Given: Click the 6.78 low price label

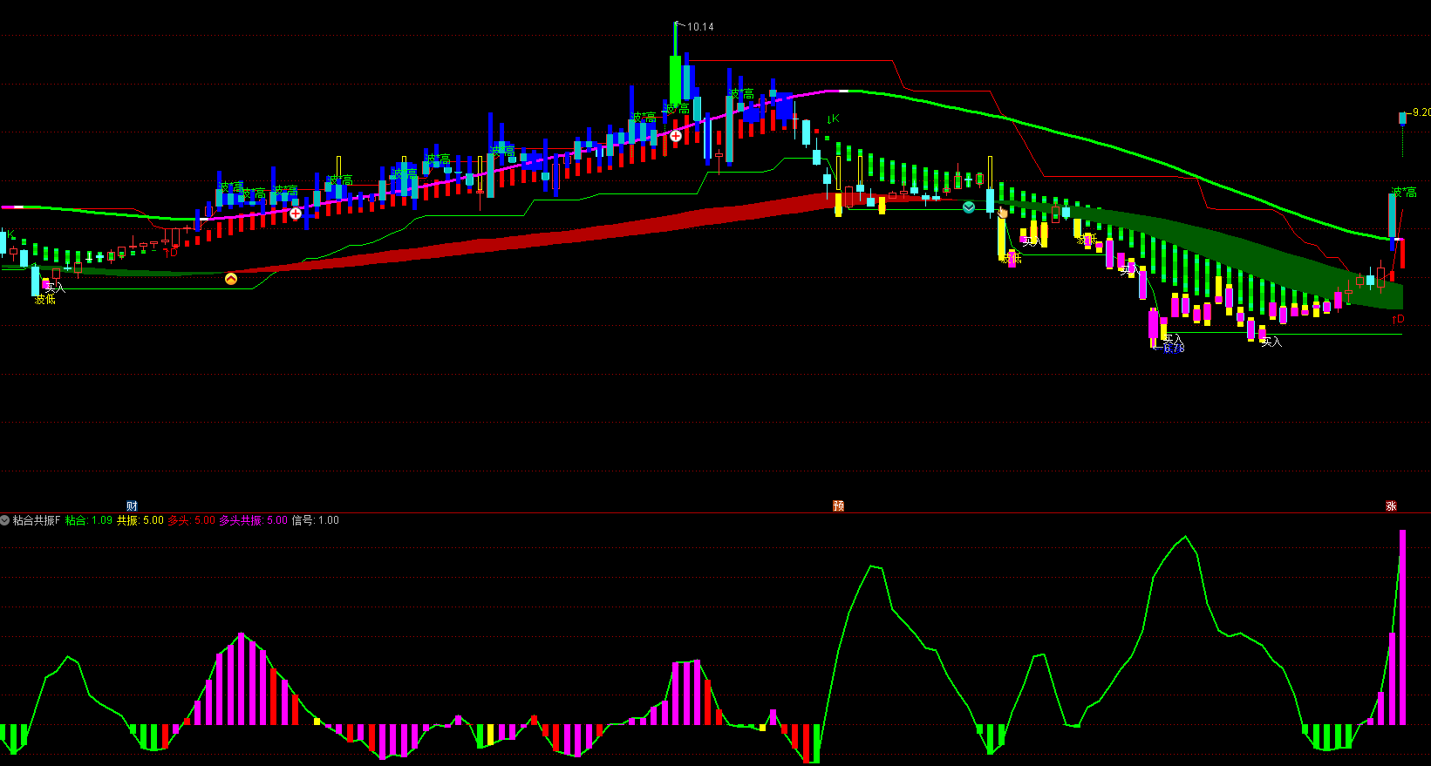Looking at the screenshot, I should (1174, 349).
